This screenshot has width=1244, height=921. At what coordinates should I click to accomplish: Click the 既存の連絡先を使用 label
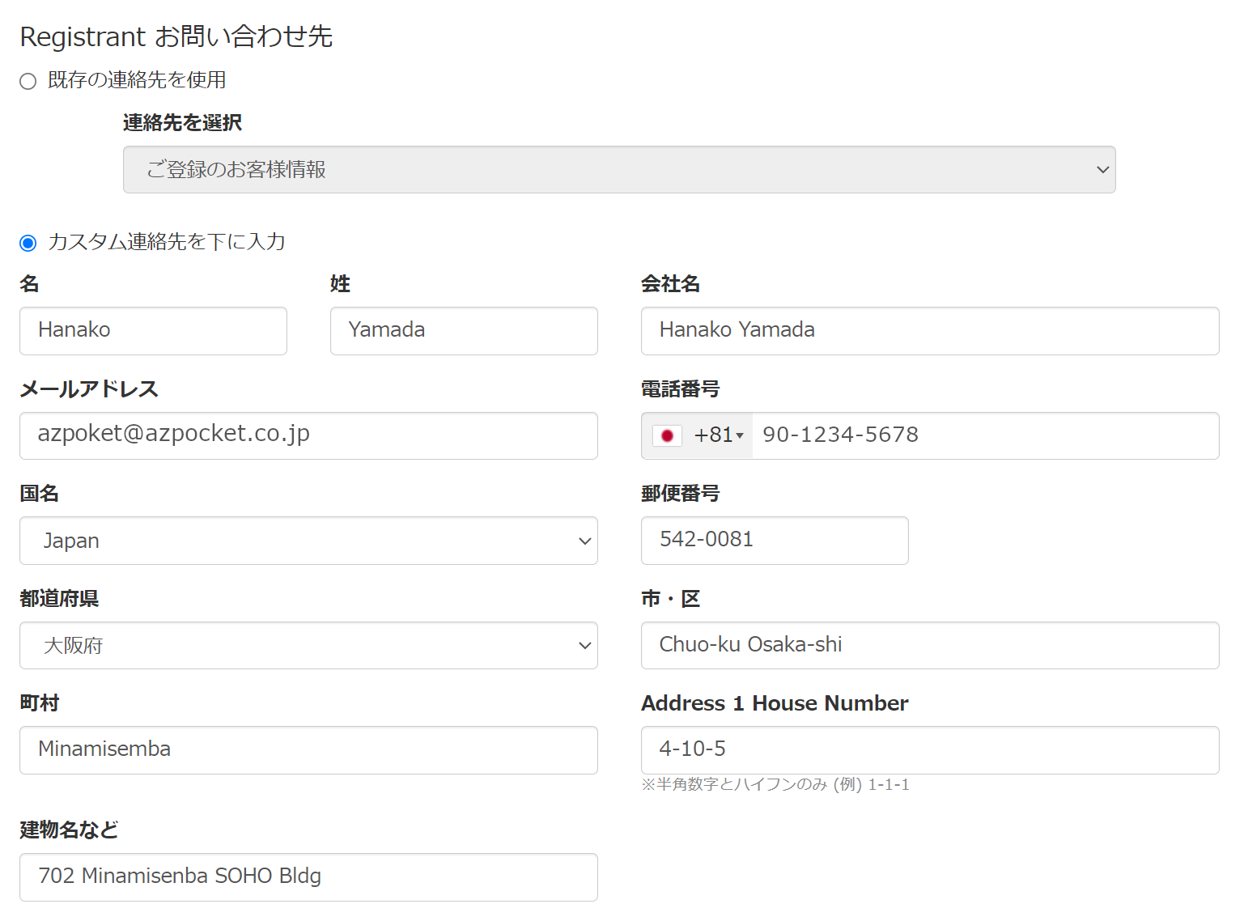coord(137,80)
